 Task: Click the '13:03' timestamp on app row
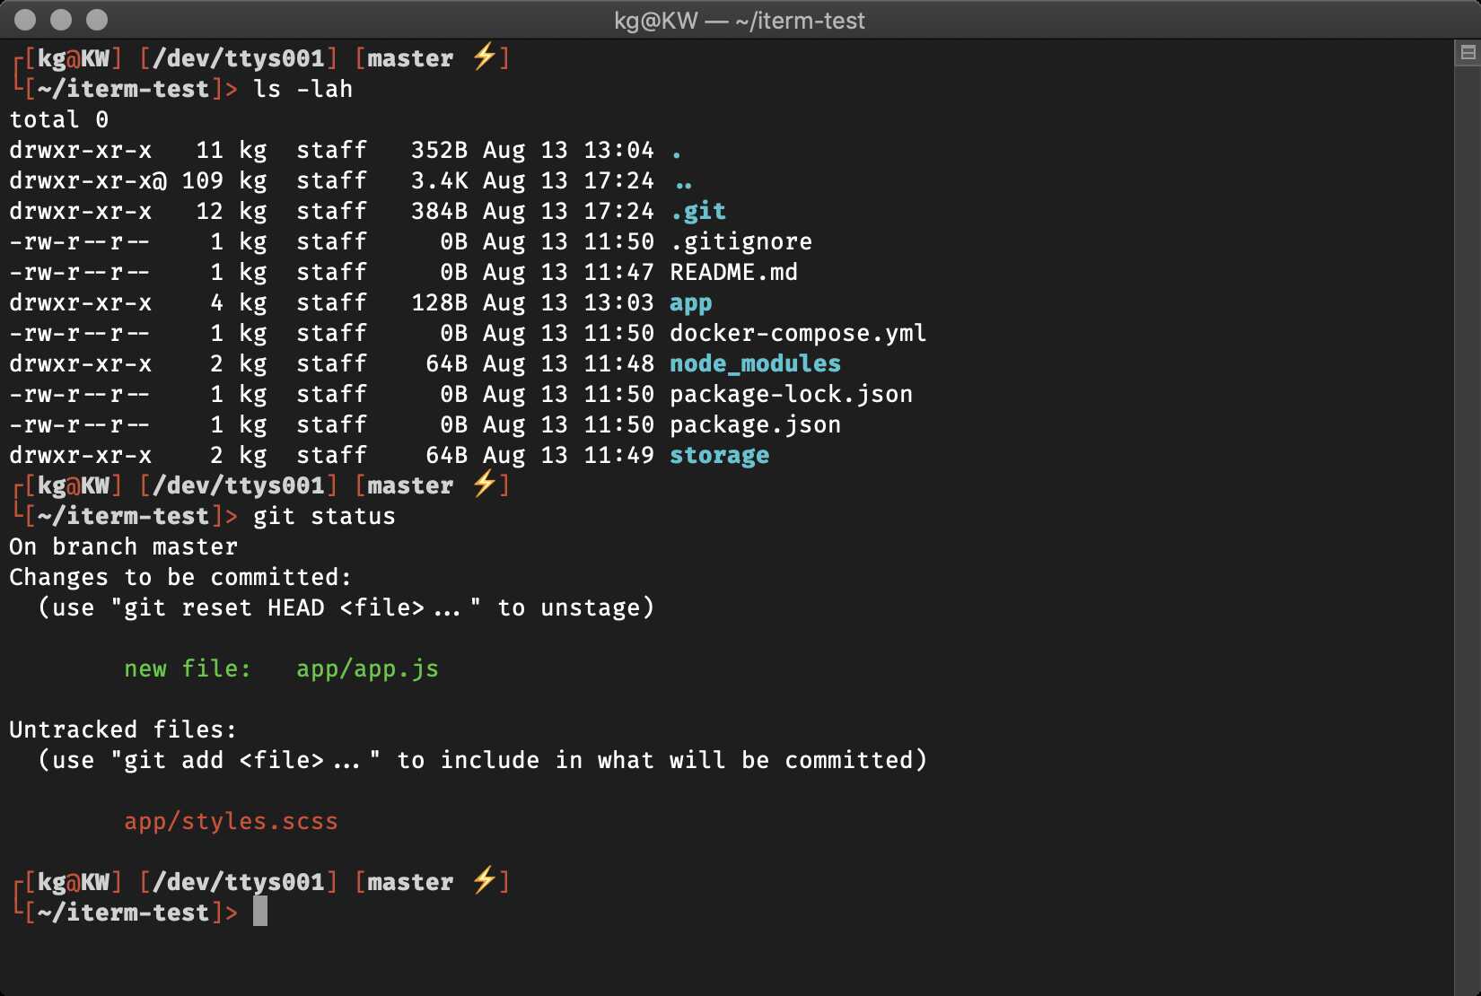pyautogui.click(x=619, y=302)
